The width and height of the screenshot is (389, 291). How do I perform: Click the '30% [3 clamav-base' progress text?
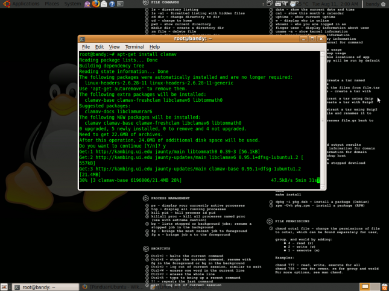tap(130, 180)
